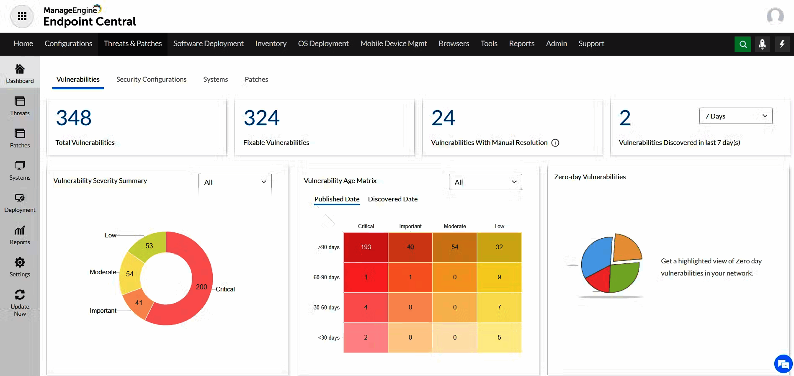Go to Deployment in the sidebar
Viewport: 794px width, 376px height.
(20, 203)
